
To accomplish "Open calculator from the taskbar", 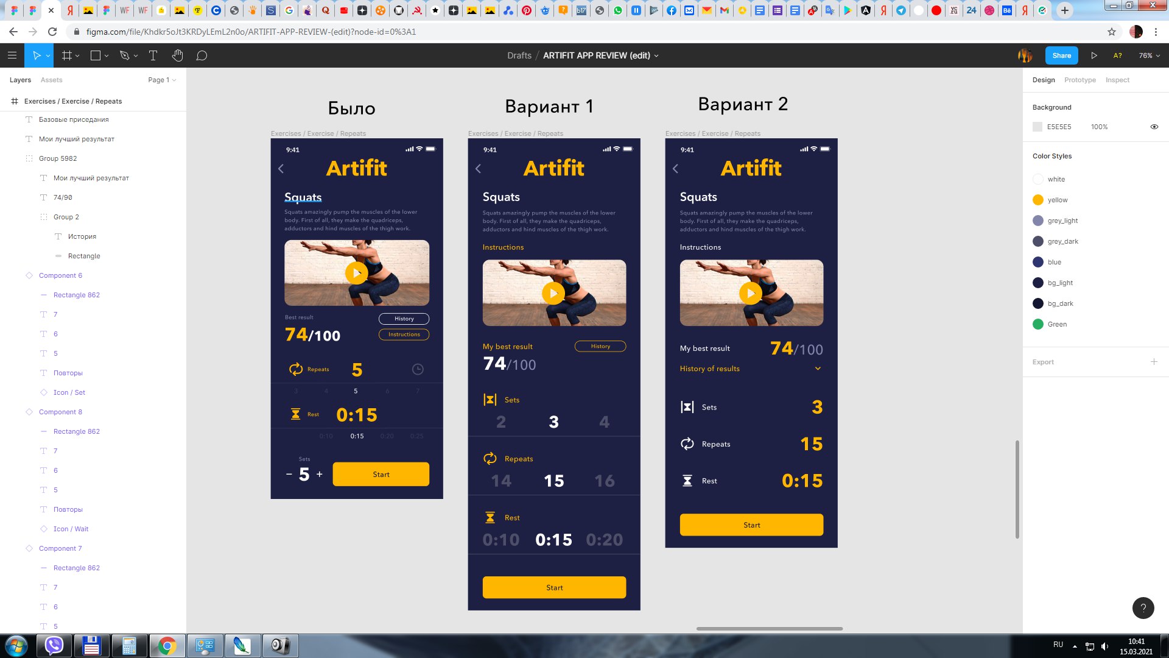I will pyautogui.click(x=129, y=646).
